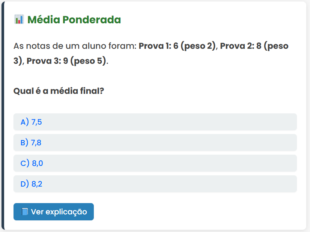Click the "Prova 1: 6 (peso 2)" text

coord(178,46)
